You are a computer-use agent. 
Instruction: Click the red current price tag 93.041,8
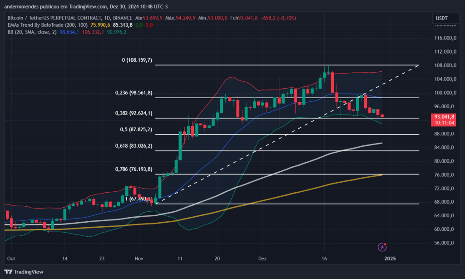(x=444, y=117)
